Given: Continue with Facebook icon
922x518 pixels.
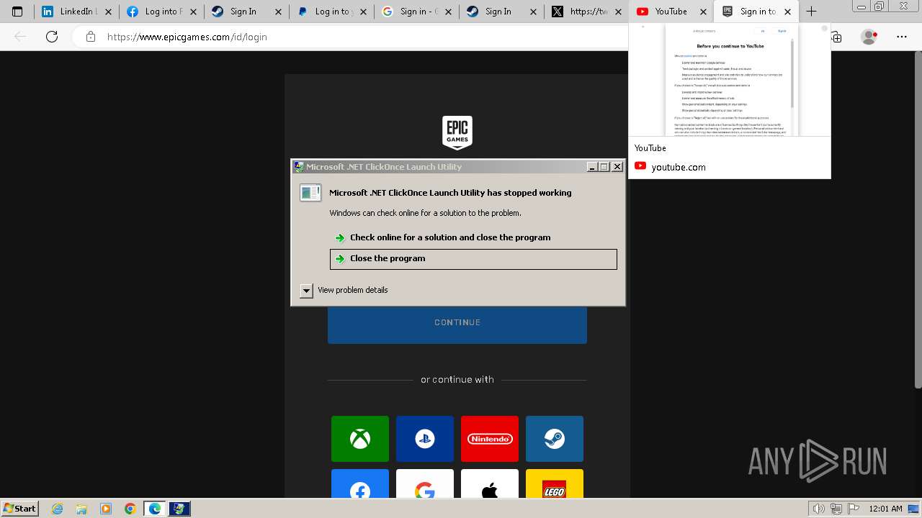Looking at the screenshot, I should (360, 483).
